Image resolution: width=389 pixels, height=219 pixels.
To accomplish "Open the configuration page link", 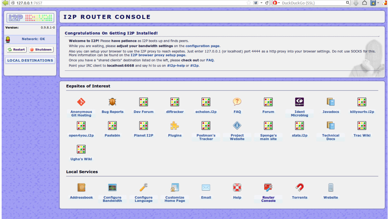I will pyautogui.click(x=202, y=46).
